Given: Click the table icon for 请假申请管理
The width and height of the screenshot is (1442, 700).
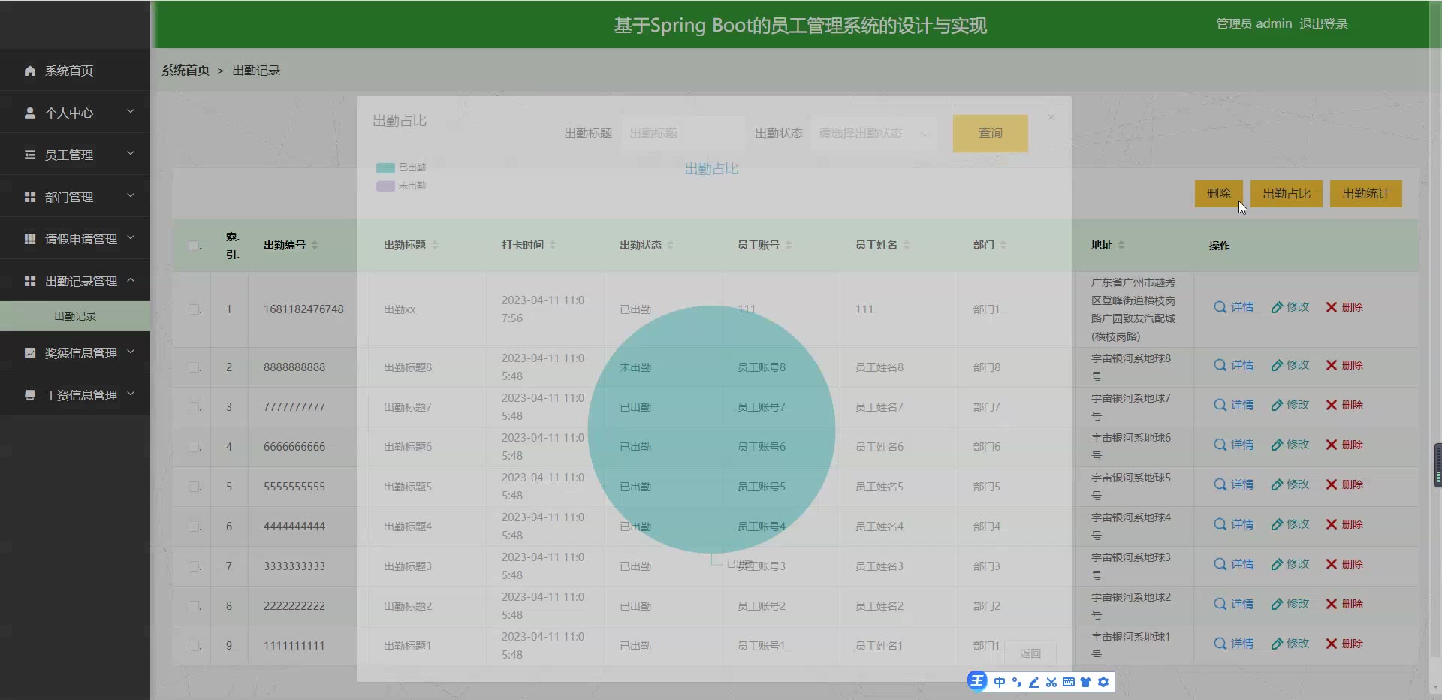Looking at the screenshot, I should 30,239.
